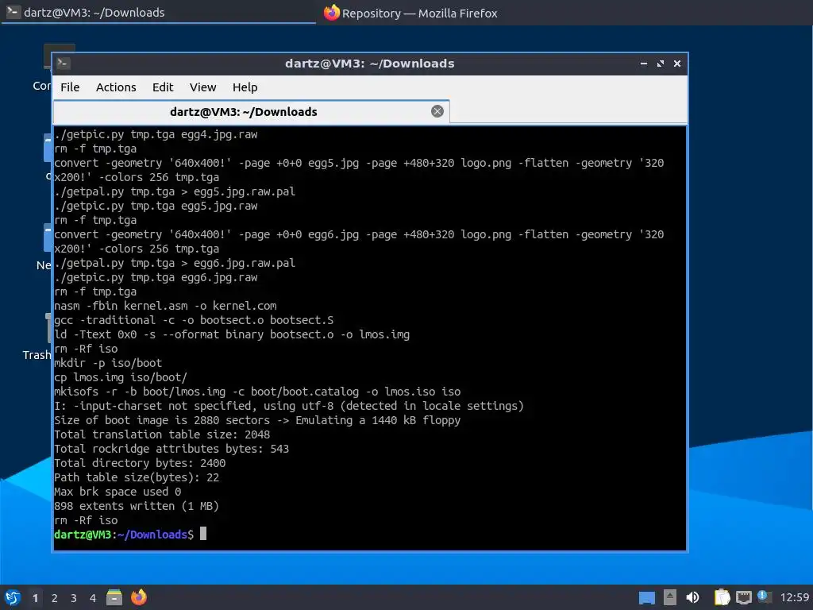Switch to workspace 3
This screenshot has height=610, width=813.
pos(74,598)
